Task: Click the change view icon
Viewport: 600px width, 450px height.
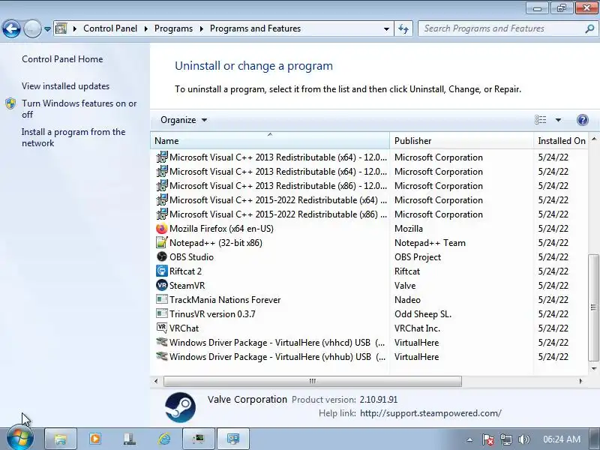Action: click(x=540, y=120)
